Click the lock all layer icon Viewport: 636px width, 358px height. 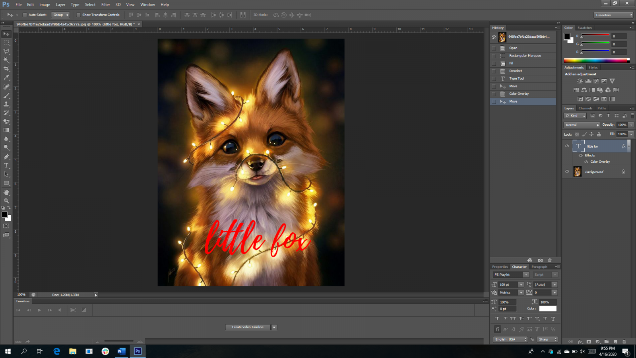point(599,134)
